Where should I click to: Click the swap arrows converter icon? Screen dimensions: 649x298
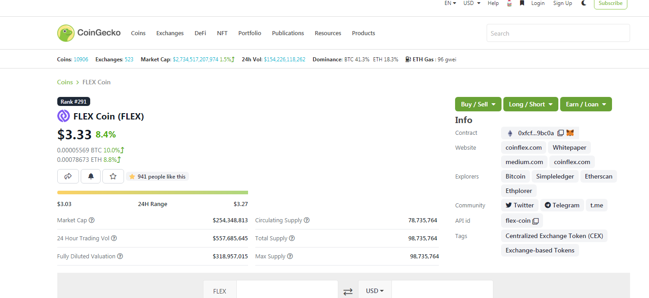point(348,292)
